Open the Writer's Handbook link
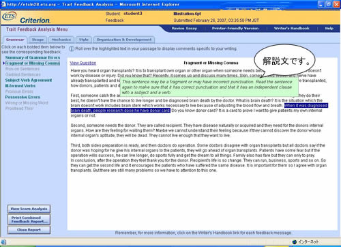The height and width of the screenshot is (247, 341). [291, 29]
